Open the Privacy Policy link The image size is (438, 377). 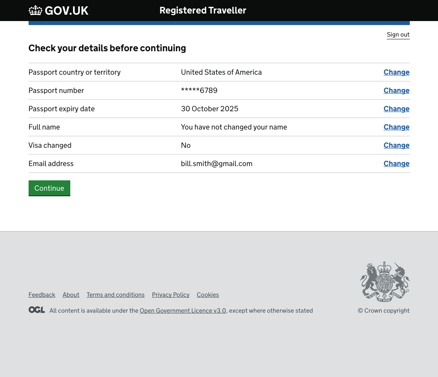171,295
